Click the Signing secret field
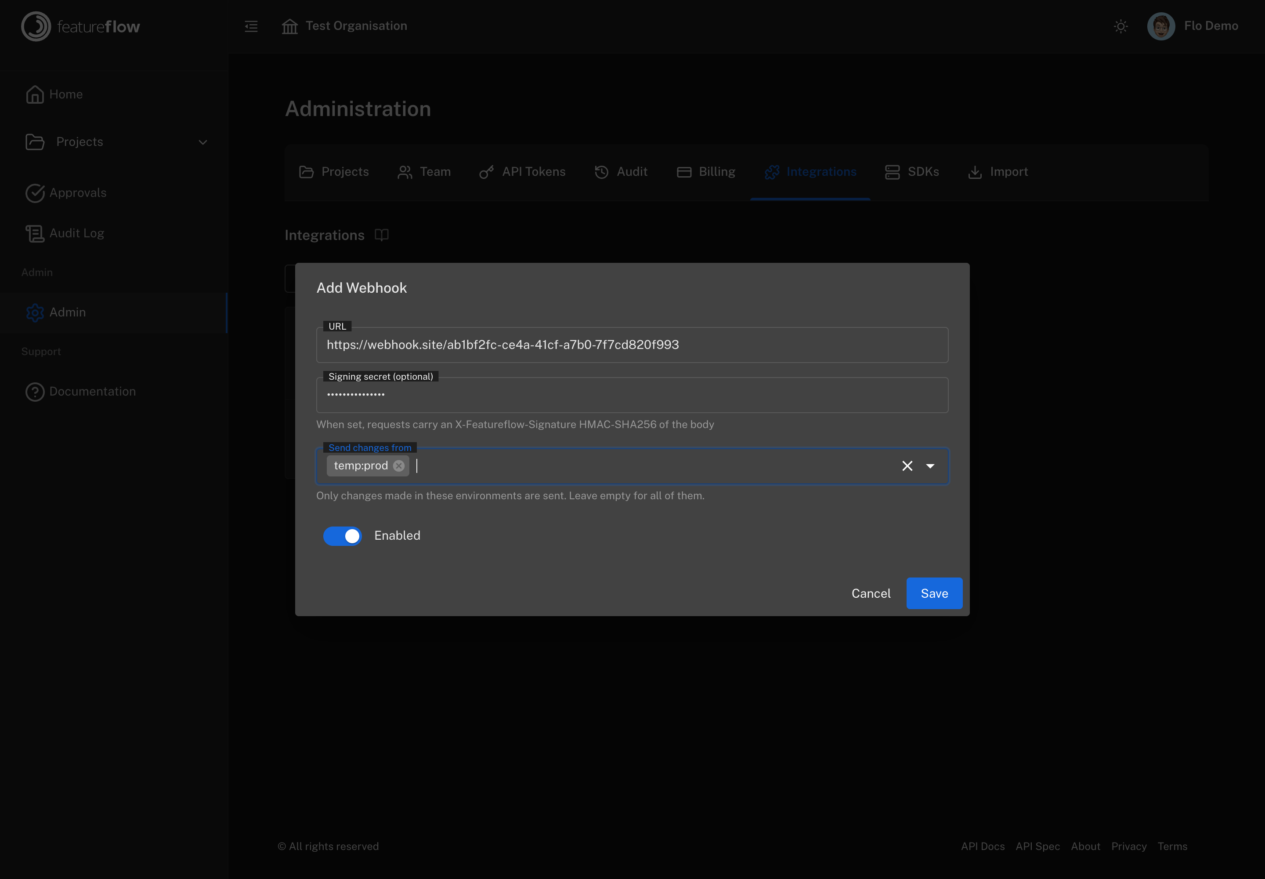This screenshot has width=1265, height=879. click(x=632, y=395)
